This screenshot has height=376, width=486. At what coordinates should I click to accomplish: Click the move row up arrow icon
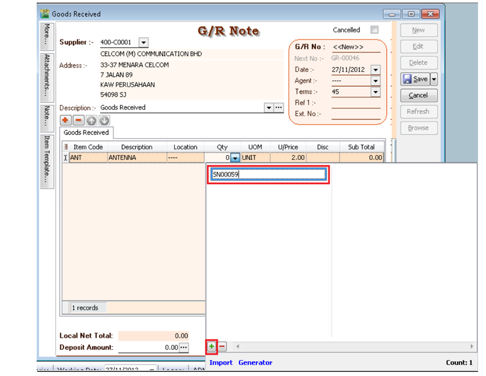pos(91,121)
